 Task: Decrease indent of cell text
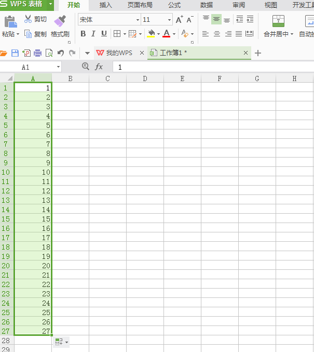(240, 19)
